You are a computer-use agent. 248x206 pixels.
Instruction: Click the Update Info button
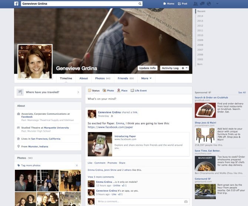click(x=147, y=68)
